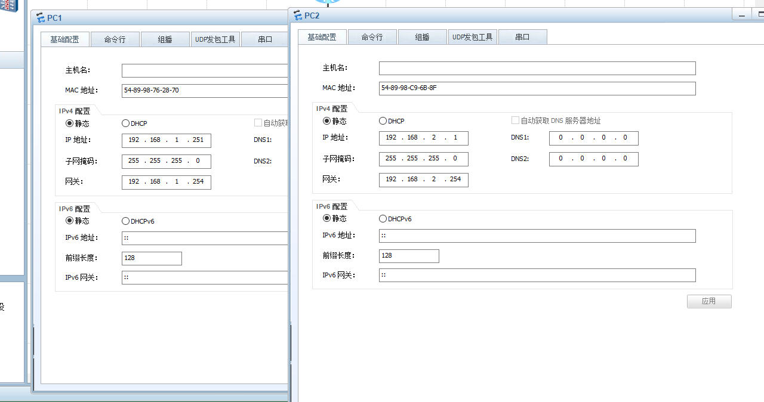Open the 串口 tab in PC2
Image resolution: width=764 pixels, height=402 pixels.
tap(523, 36)
